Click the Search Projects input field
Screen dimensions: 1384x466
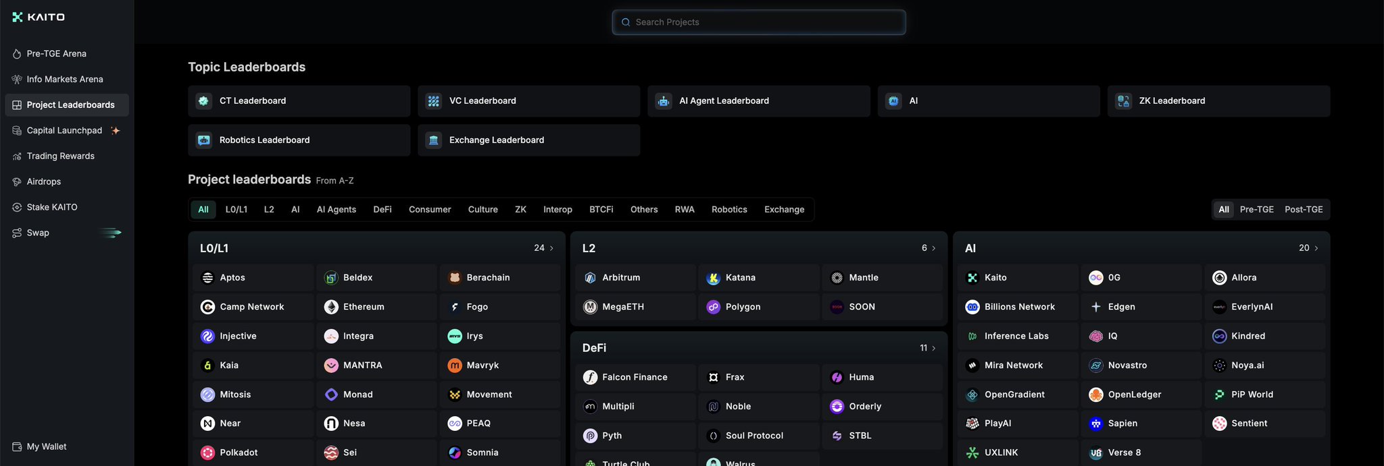[759, 22]
